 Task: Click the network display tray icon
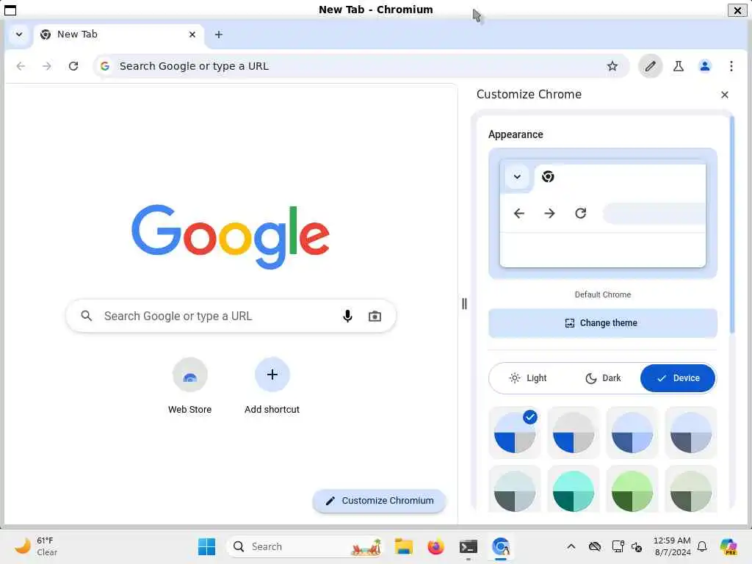pos(618,546)
